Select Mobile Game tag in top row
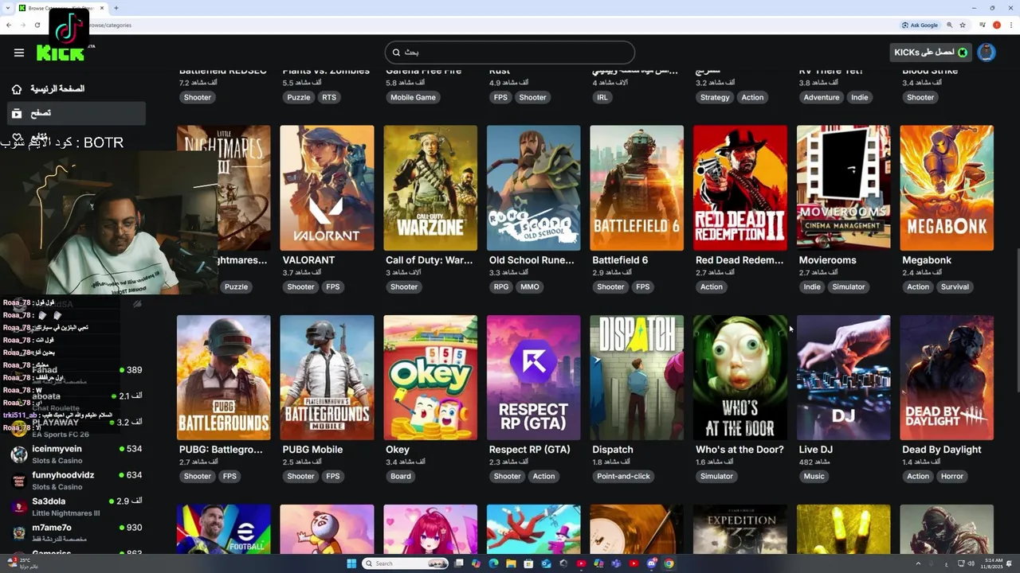 [x=413, y=97]
